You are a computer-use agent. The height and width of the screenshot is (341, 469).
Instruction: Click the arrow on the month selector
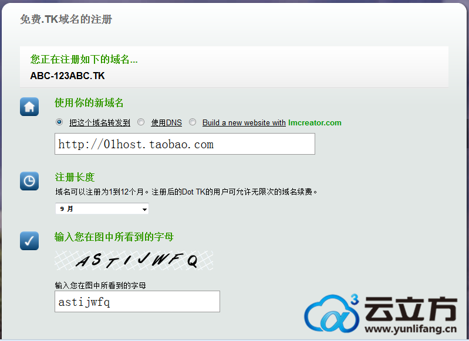(x=144, y=209)
